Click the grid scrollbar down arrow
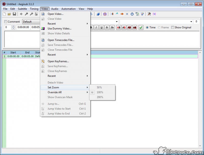 click(x=200, y=146)
